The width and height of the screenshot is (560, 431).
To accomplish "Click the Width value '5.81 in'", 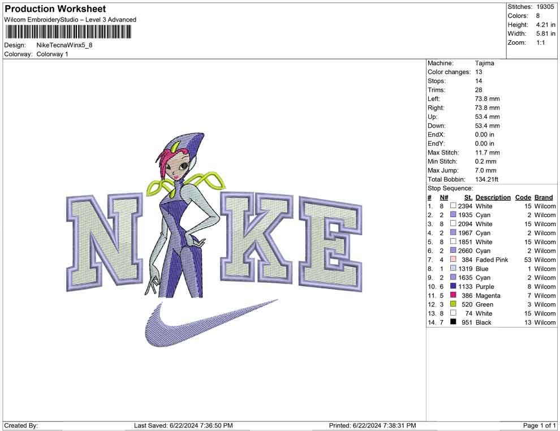I will point(545,33).
